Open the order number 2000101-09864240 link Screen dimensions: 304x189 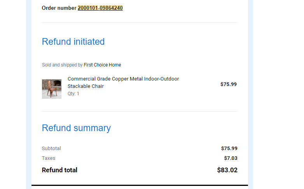(x=100, y=8)
